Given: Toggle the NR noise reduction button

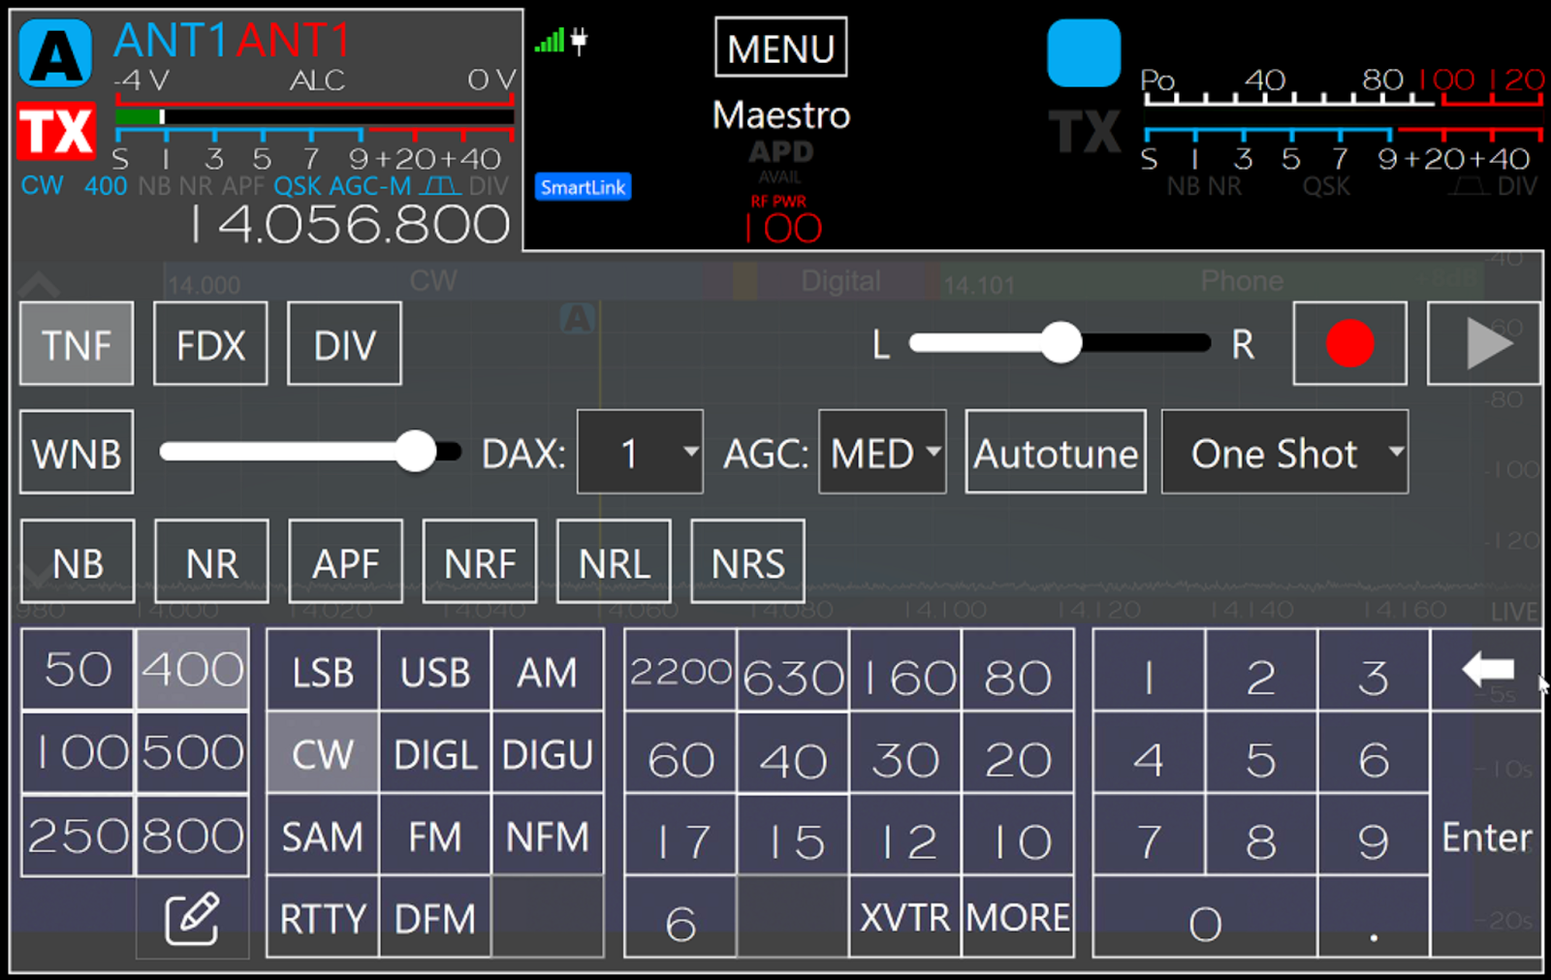Looking at the screenshot, I should [211, 562].
